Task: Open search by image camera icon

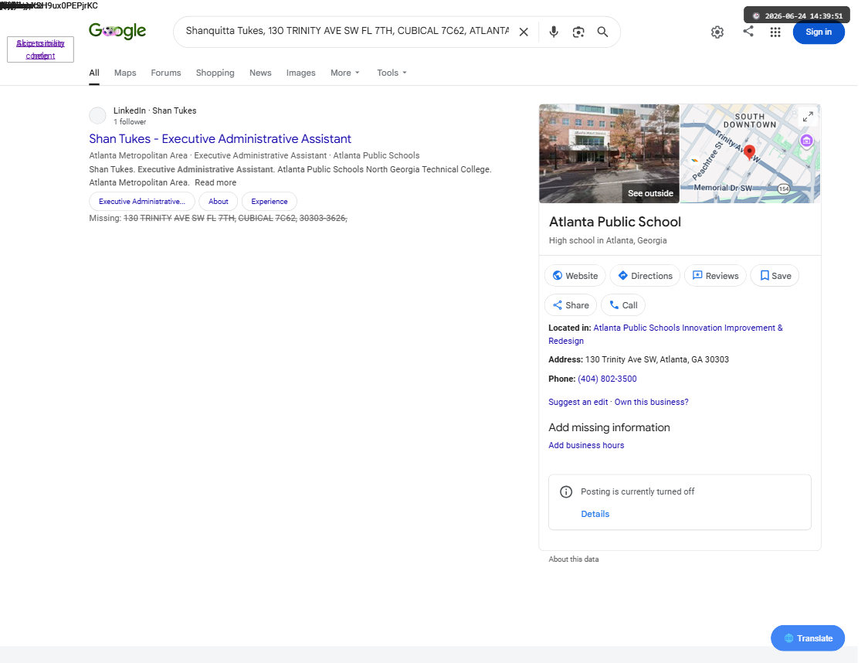Action: pyautogui.click(x=578, y=32)
